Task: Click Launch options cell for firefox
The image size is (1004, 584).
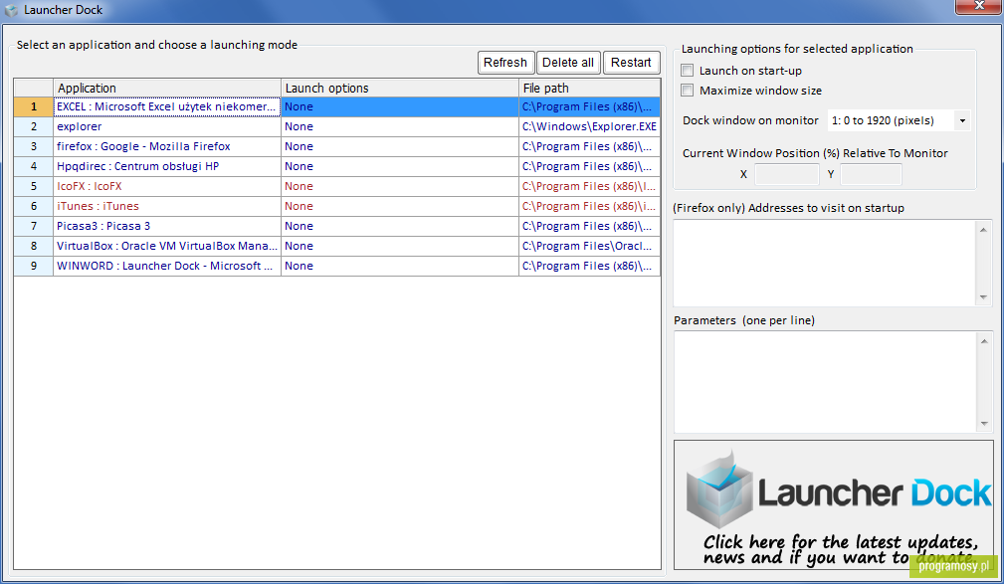Action: click(400, 146)
